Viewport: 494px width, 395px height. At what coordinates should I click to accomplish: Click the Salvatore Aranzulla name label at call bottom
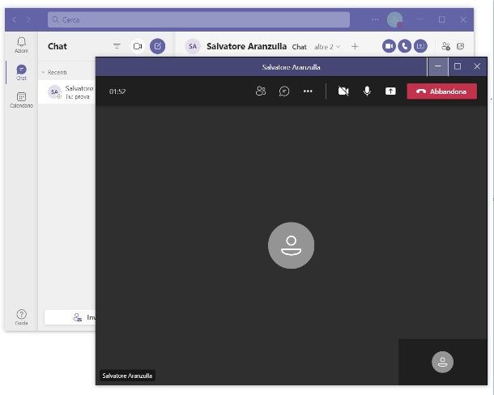click(x=127, y=376)
